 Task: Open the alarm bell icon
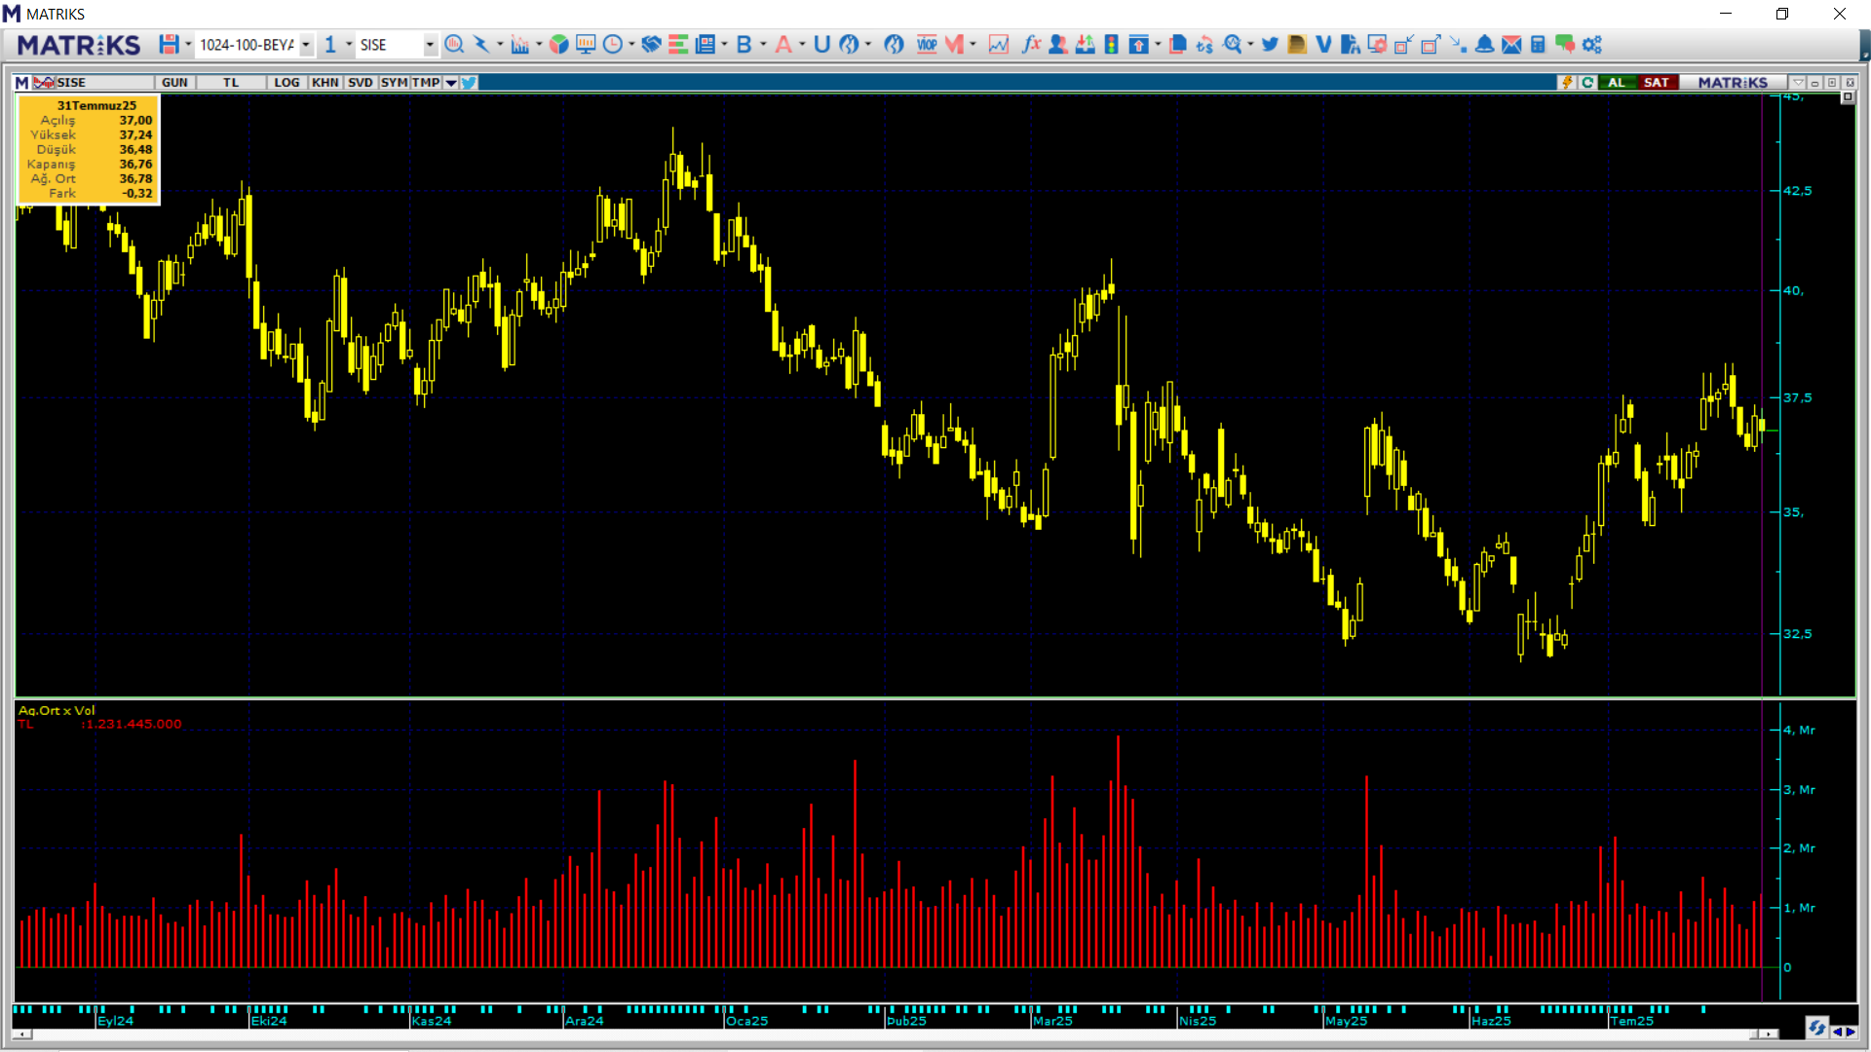point(1484,45)
